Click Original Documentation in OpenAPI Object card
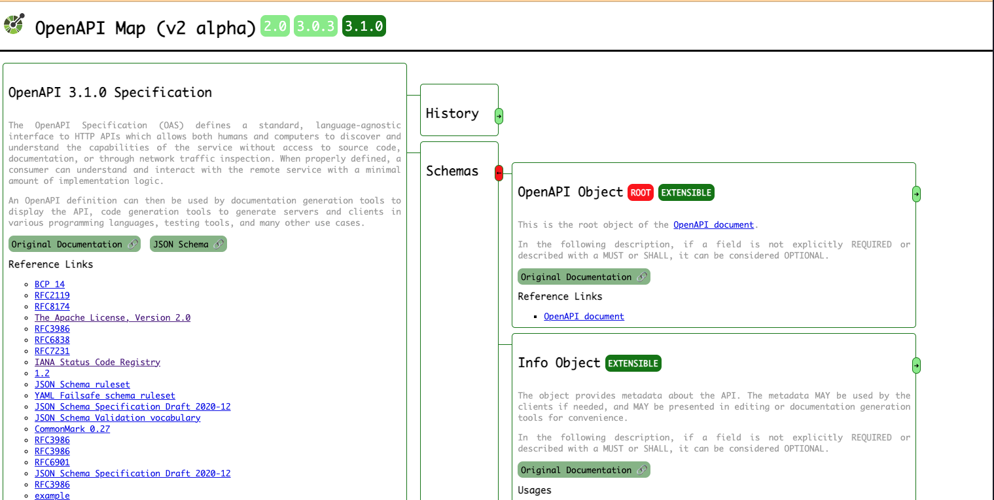Image resolution: width=994 pixels, height=500 pixels. (584, 277)
